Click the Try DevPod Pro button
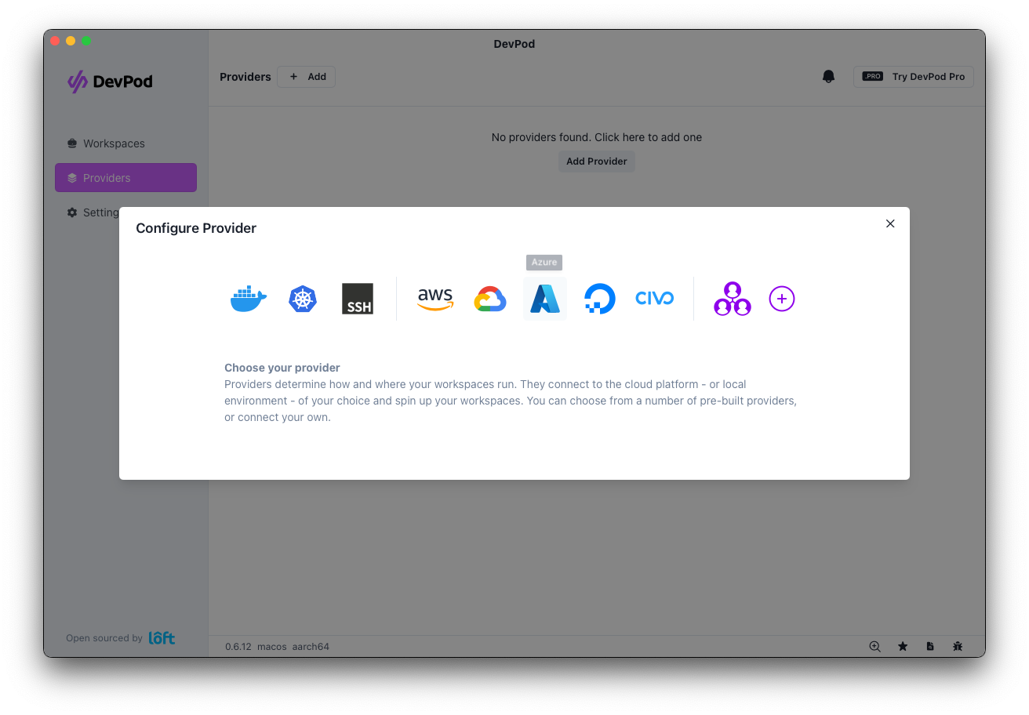Screen dimensions: 1029x715 pyautogui.click(x=914, y=77)
